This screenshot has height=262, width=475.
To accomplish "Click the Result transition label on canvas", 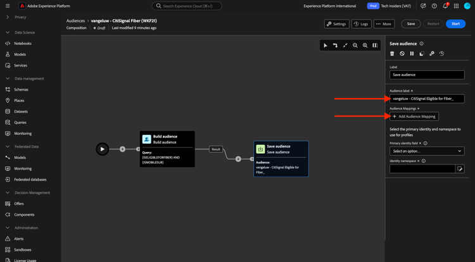I will [216, 149].
